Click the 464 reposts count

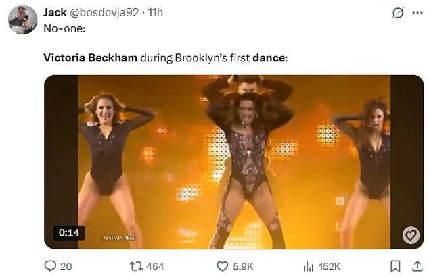[x=155, y=266]
